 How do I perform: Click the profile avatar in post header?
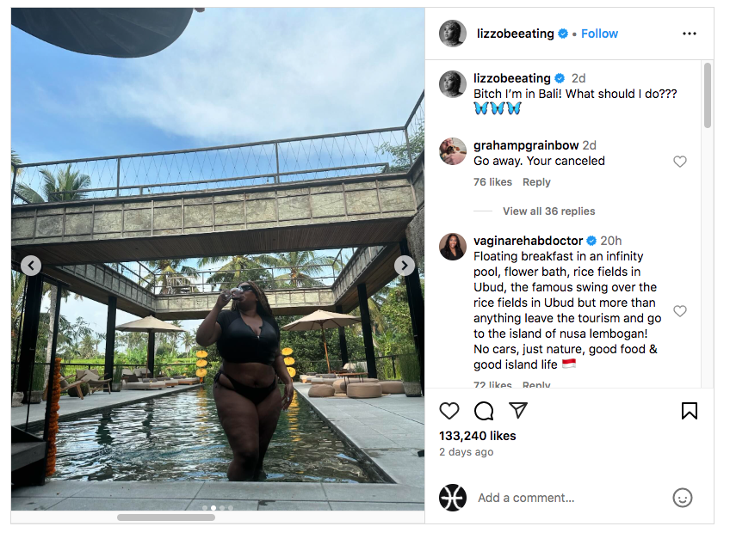tap(453, 34)
